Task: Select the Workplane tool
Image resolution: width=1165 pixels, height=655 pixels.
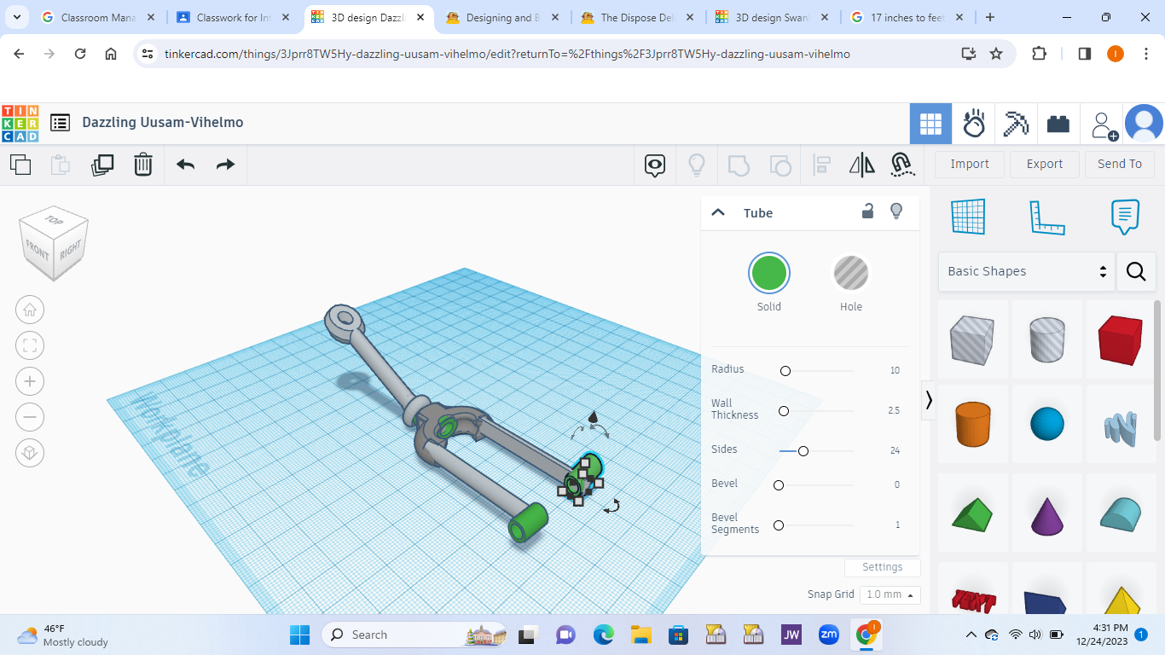Action: tap(967, 217)
